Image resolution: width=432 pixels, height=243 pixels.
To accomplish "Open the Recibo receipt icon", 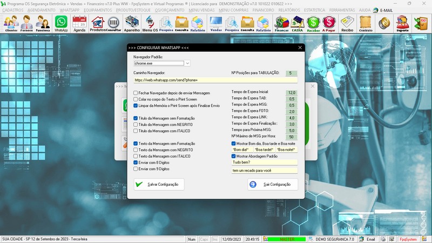I will tap(347, 24).
